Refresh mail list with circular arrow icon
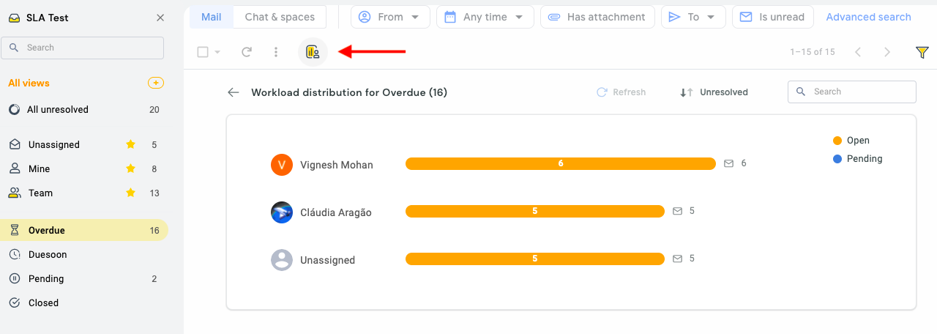The height and width of the screenshot is (334, 937). pos(247,52)
